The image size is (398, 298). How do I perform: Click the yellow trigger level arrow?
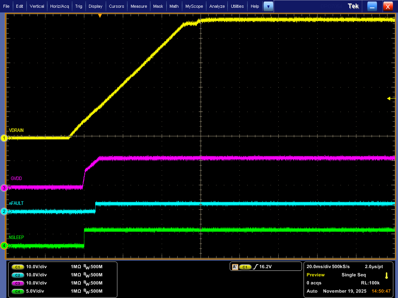click(389, 99)
